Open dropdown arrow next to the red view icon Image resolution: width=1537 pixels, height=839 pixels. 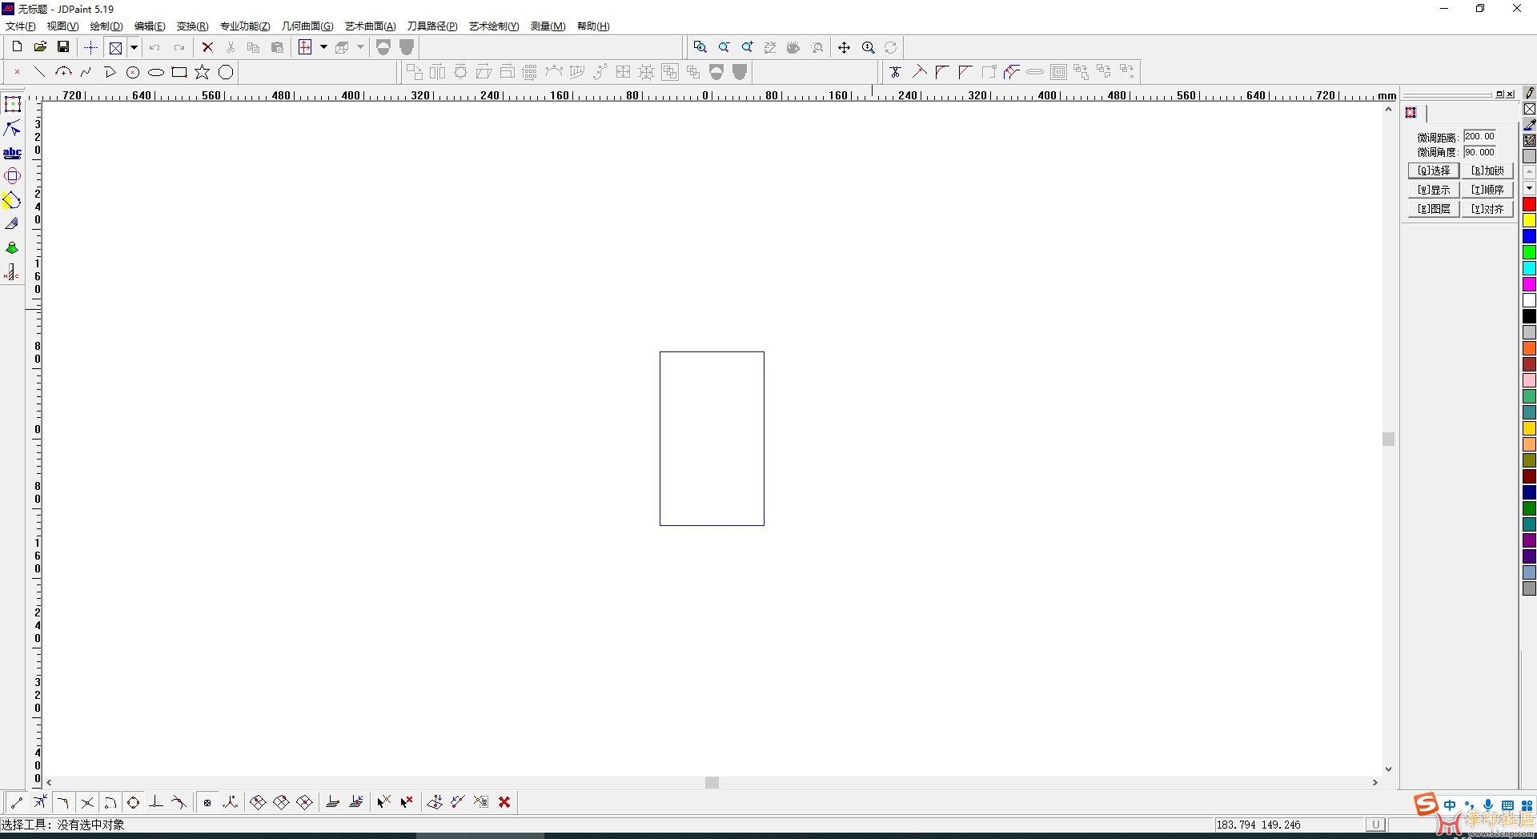(x=323, y=47)
